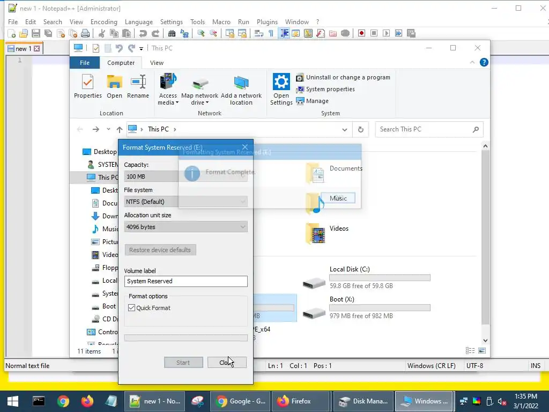Screen dimensions: 549x412
Task: Click Save recorded macro icon
Action: click(411, 33)
